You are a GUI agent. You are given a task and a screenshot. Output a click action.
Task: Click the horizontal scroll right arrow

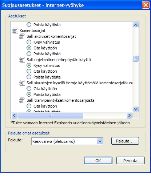click(x=129, y=115)
